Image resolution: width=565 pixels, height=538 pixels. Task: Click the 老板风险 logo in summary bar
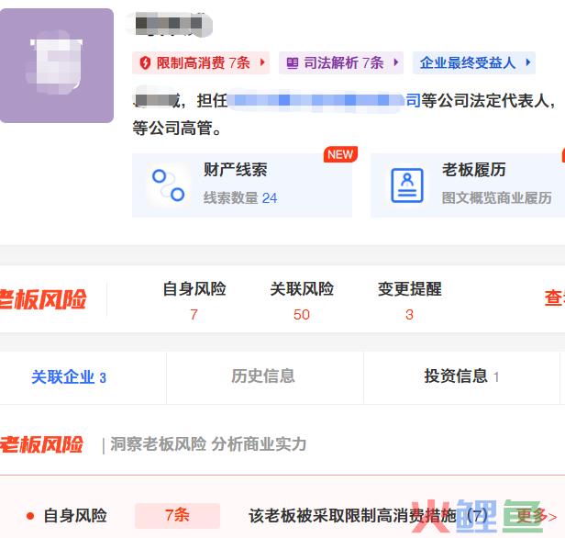[x=42, y=299]
